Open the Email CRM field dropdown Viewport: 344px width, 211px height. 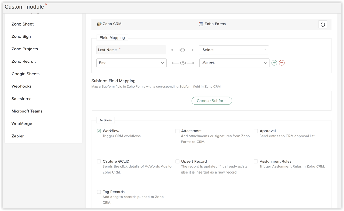tap(131, 63)
